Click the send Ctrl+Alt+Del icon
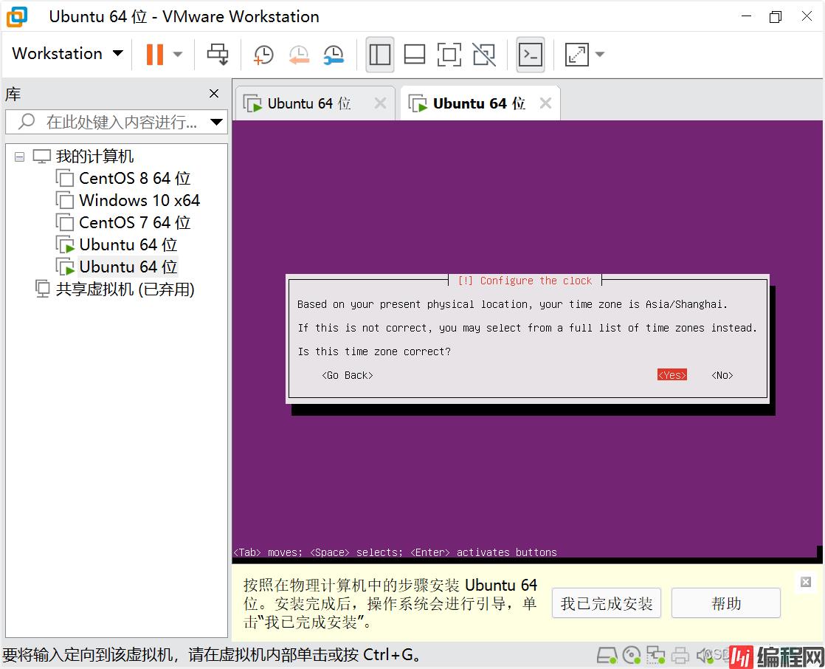825x669 pixels. 218,54
